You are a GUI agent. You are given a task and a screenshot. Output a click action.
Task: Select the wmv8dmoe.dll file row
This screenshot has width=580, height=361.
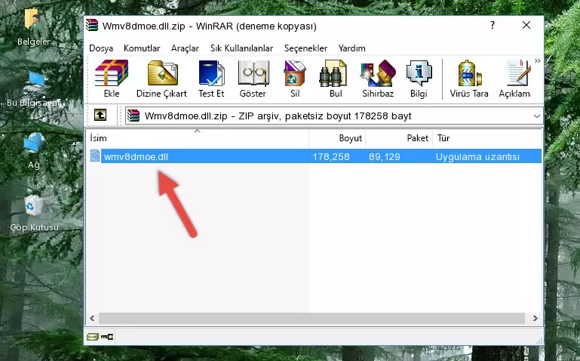click(315, 156)
